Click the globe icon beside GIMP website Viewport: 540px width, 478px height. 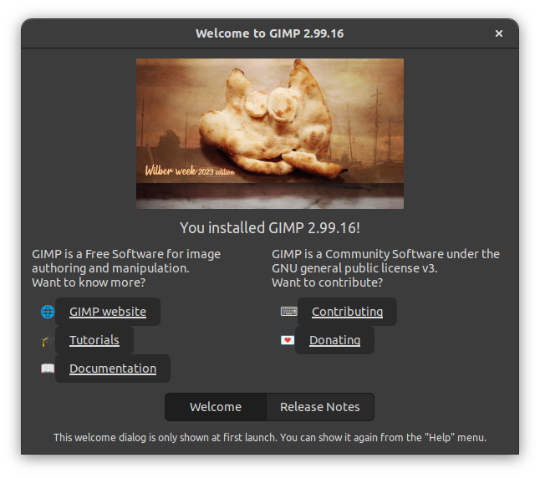coord(48,312)
